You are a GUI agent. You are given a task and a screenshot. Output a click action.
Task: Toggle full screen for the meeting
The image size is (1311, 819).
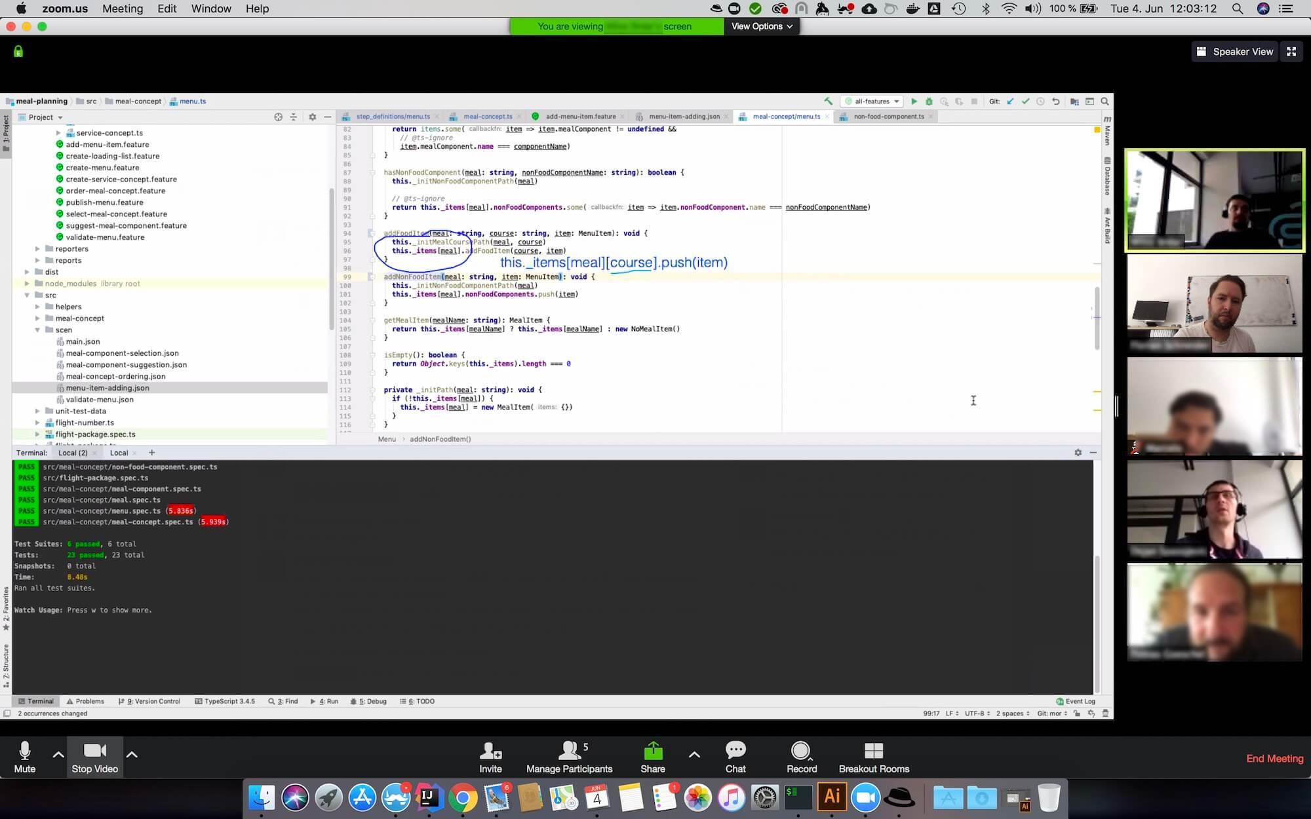[x=1291, y=52]
